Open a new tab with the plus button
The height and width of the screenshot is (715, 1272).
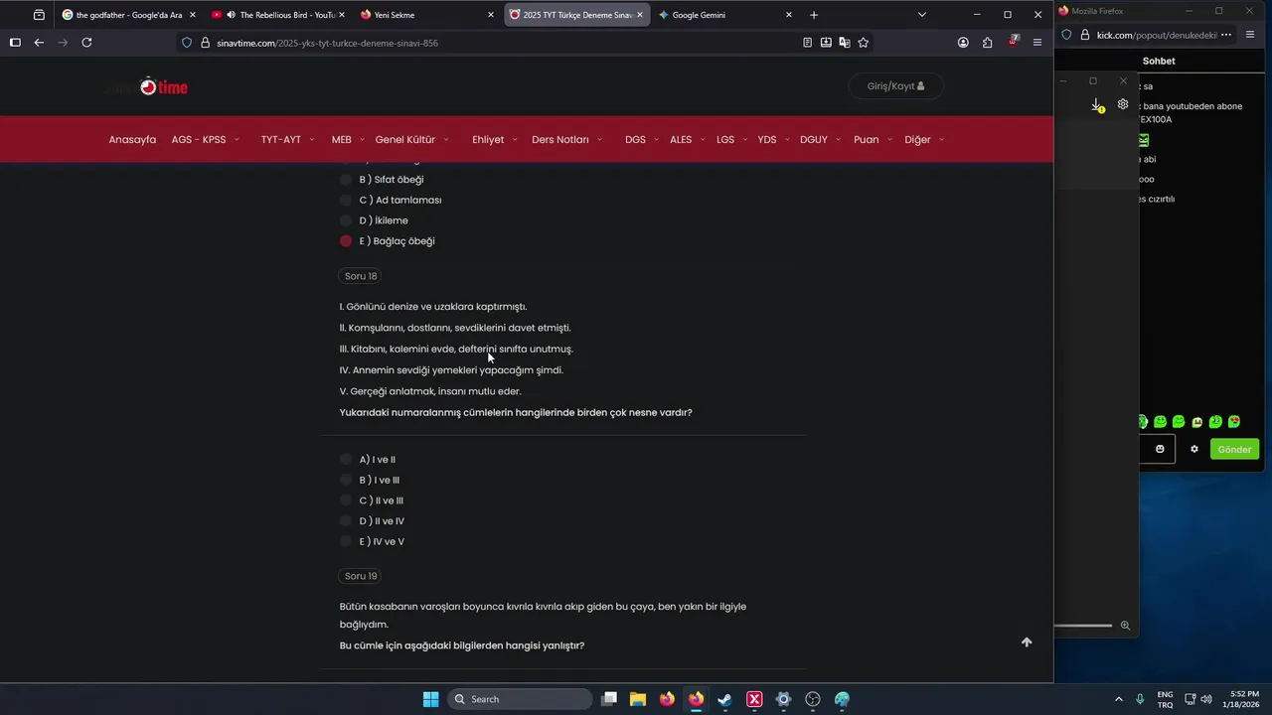pyautogui.click(x=814, y=15)
